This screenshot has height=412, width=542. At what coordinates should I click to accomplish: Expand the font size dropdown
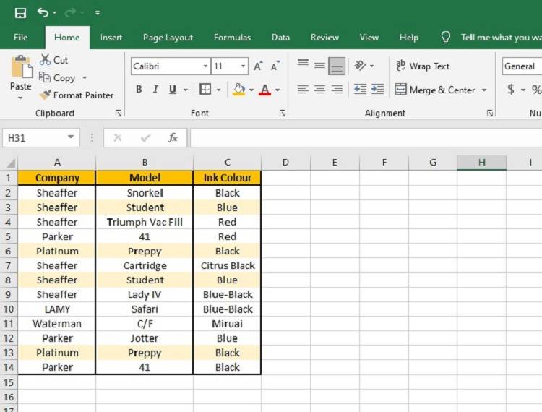pyautogui.click(x=243, y=66)
